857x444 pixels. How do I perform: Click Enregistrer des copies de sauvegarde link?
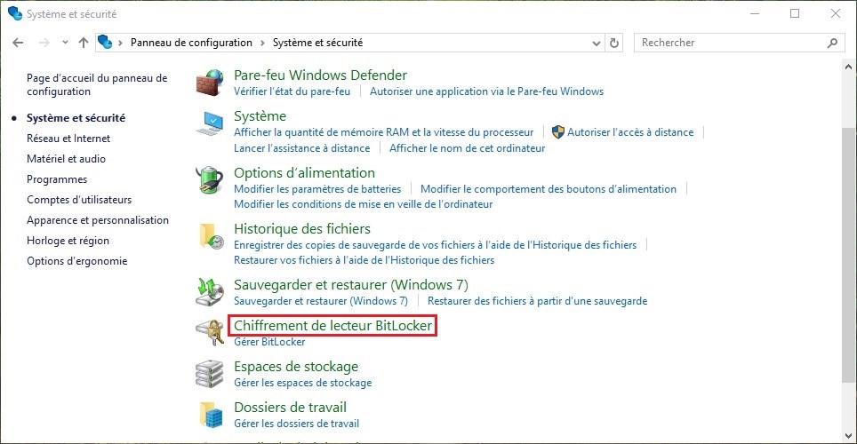tap(435, 245)
